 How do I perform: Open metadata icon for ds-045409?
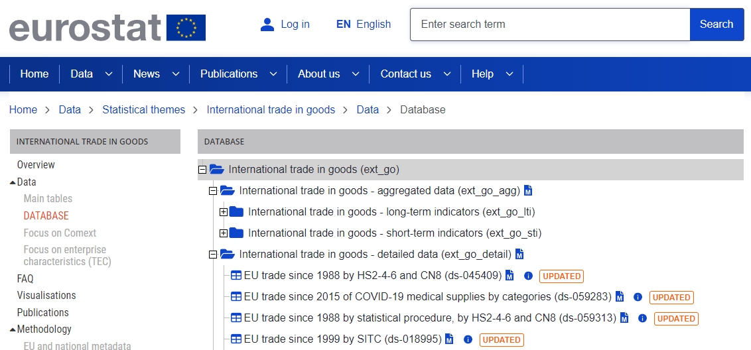coord(510,276)
